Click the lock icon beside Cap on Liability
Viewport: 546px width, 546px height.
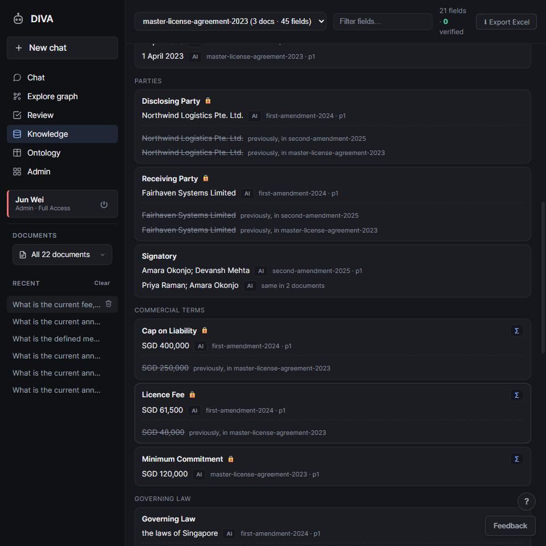point(205,331)
